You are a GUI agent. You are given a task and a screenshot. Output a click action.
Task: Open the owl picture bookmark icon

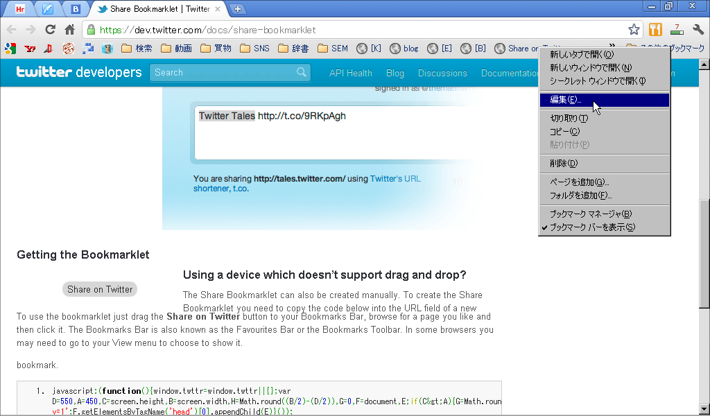click(107, 49)
